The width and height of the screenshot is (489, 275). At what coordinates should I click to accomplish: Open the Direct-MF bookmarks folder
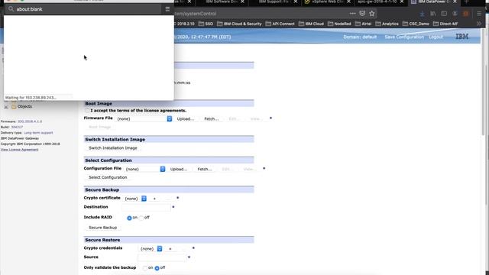(x=445, y=24)
